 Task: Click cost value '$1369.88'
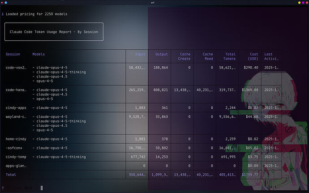(x=250, y=90)
